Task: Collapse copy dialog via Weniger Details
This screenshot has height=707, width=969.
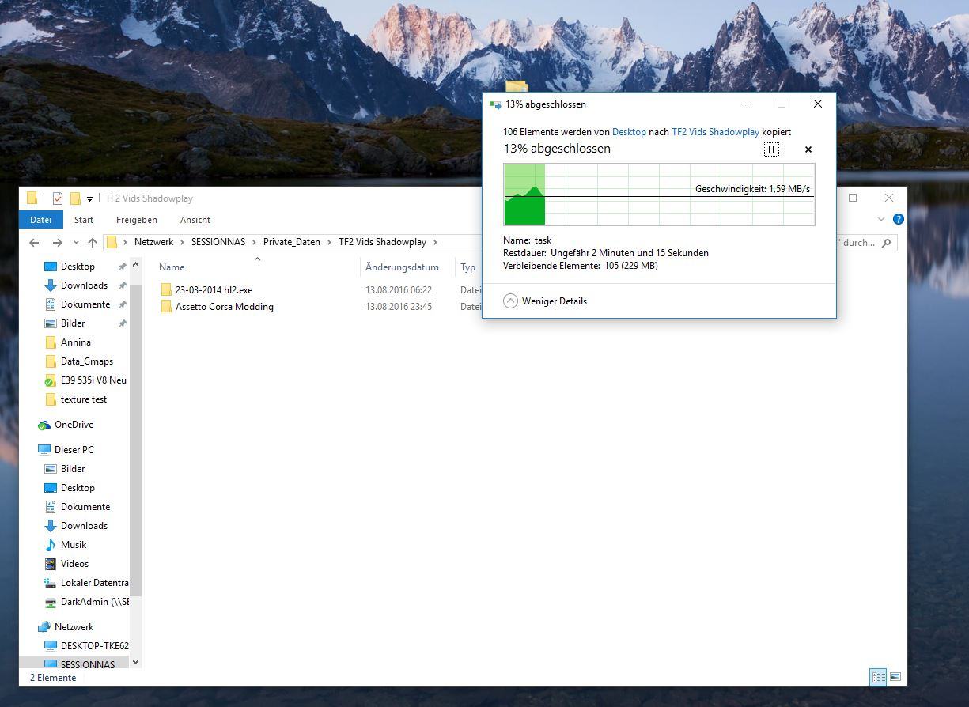Action: (546, 301)
